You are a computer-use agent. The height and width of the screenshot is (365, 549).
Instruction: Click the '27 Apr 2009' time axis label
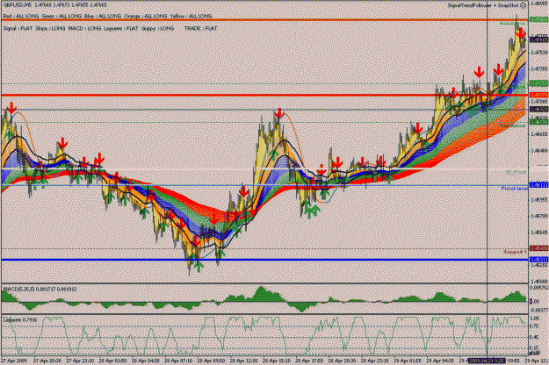[14, 361]
